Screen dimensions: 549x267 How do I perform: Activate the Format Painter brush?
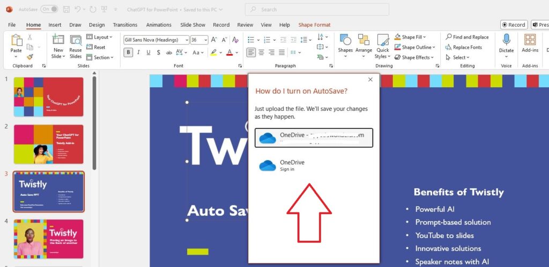pyautogui.click(x=30, y=57)
